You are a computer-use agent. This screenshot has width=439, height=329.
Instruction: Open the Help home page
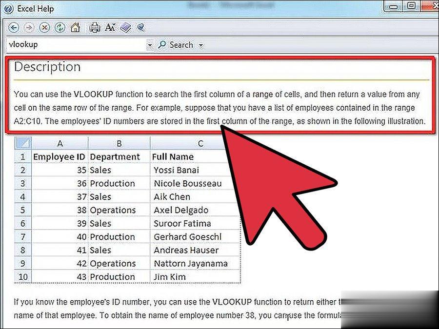point(75,27)
